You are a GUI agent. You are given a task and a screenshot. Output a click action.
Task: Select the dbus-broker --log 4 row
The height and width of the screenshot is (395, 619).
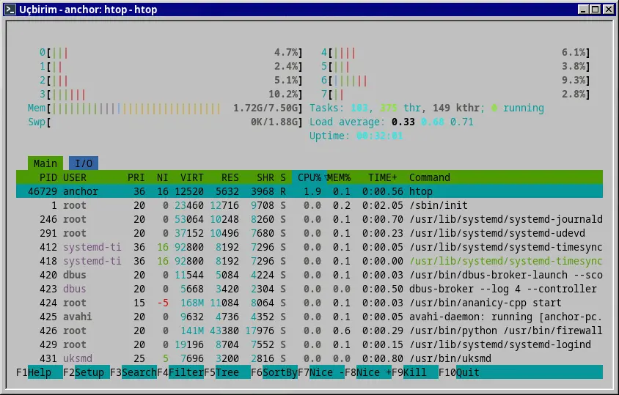click(x=309, y=289)
